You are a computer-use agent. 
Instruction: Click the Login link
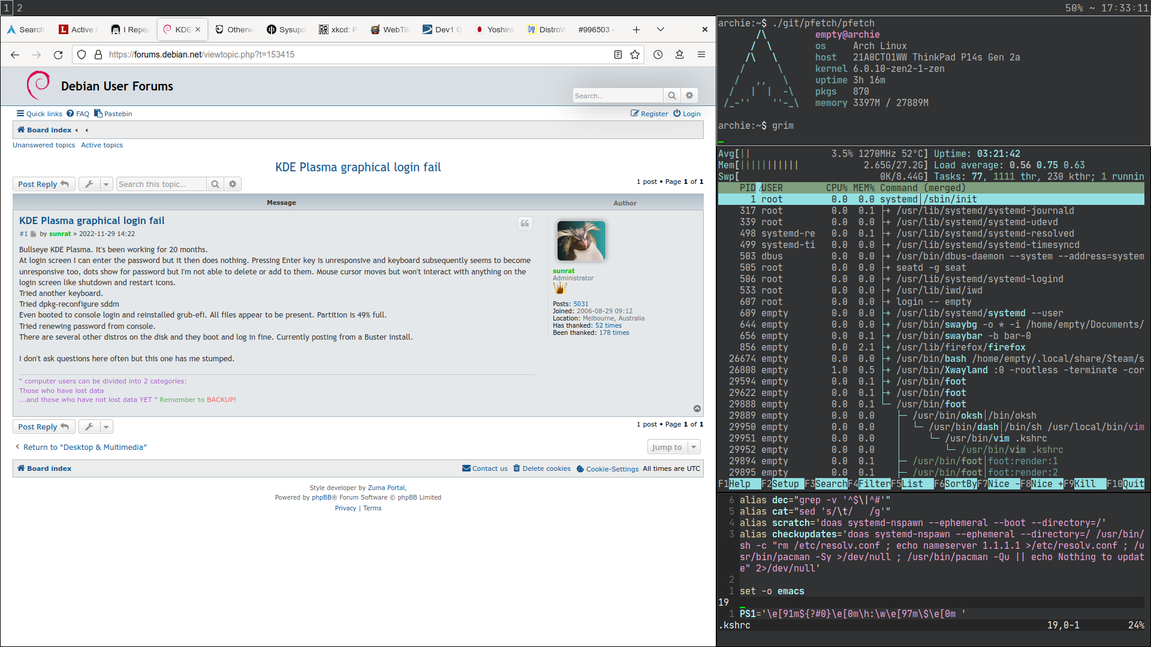pyautogui.click(x=687, y=114)
